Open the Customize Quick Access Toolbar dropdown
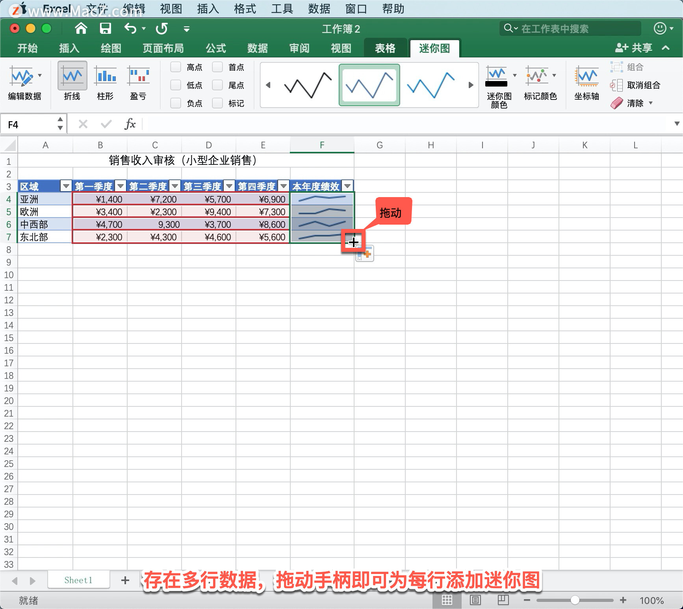Screen dimensions: 683x609 click(187, 29)
